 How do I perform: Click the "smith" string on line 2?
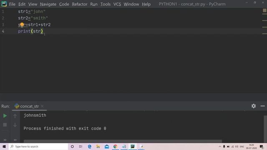(39, 18)
